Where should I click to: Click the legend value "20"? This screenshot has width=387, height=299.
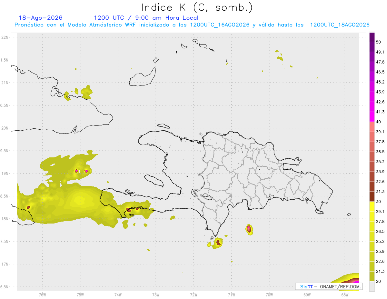378,281
